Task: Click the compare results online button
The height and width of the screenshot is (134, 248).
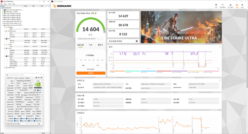Action: point(91,69)
